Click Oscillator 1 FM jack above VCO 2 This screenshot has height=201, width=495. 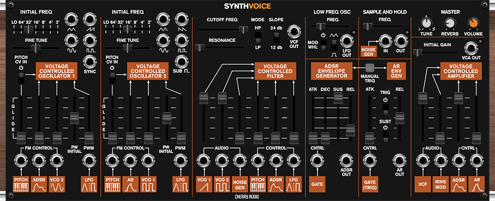coord(57,161)
